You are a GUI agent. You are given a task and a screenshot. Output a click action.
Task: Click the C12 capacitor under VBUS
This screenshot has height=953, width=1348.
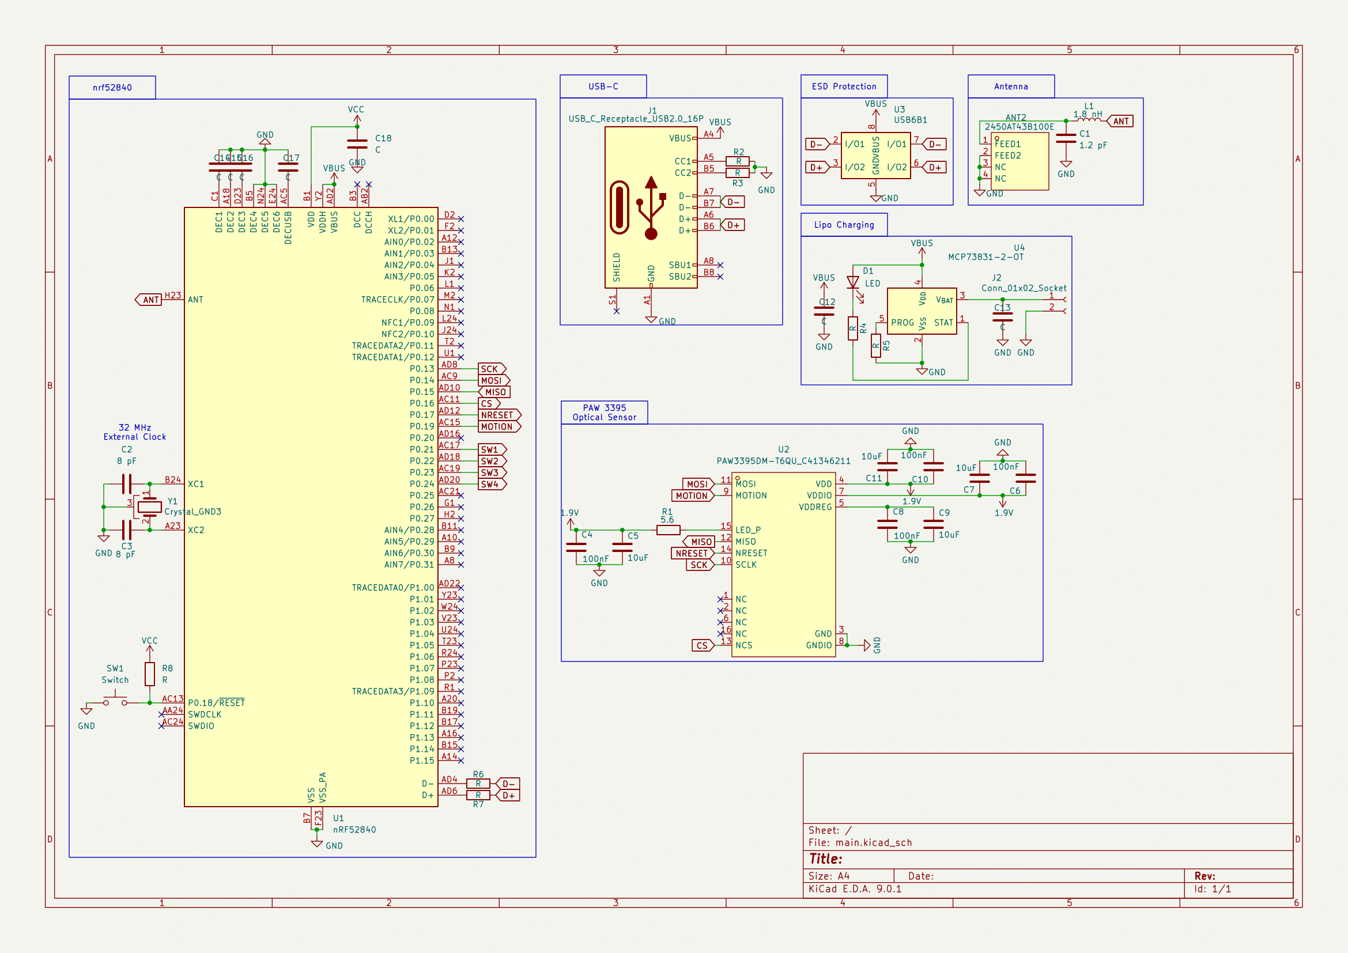tap(824, 311)
